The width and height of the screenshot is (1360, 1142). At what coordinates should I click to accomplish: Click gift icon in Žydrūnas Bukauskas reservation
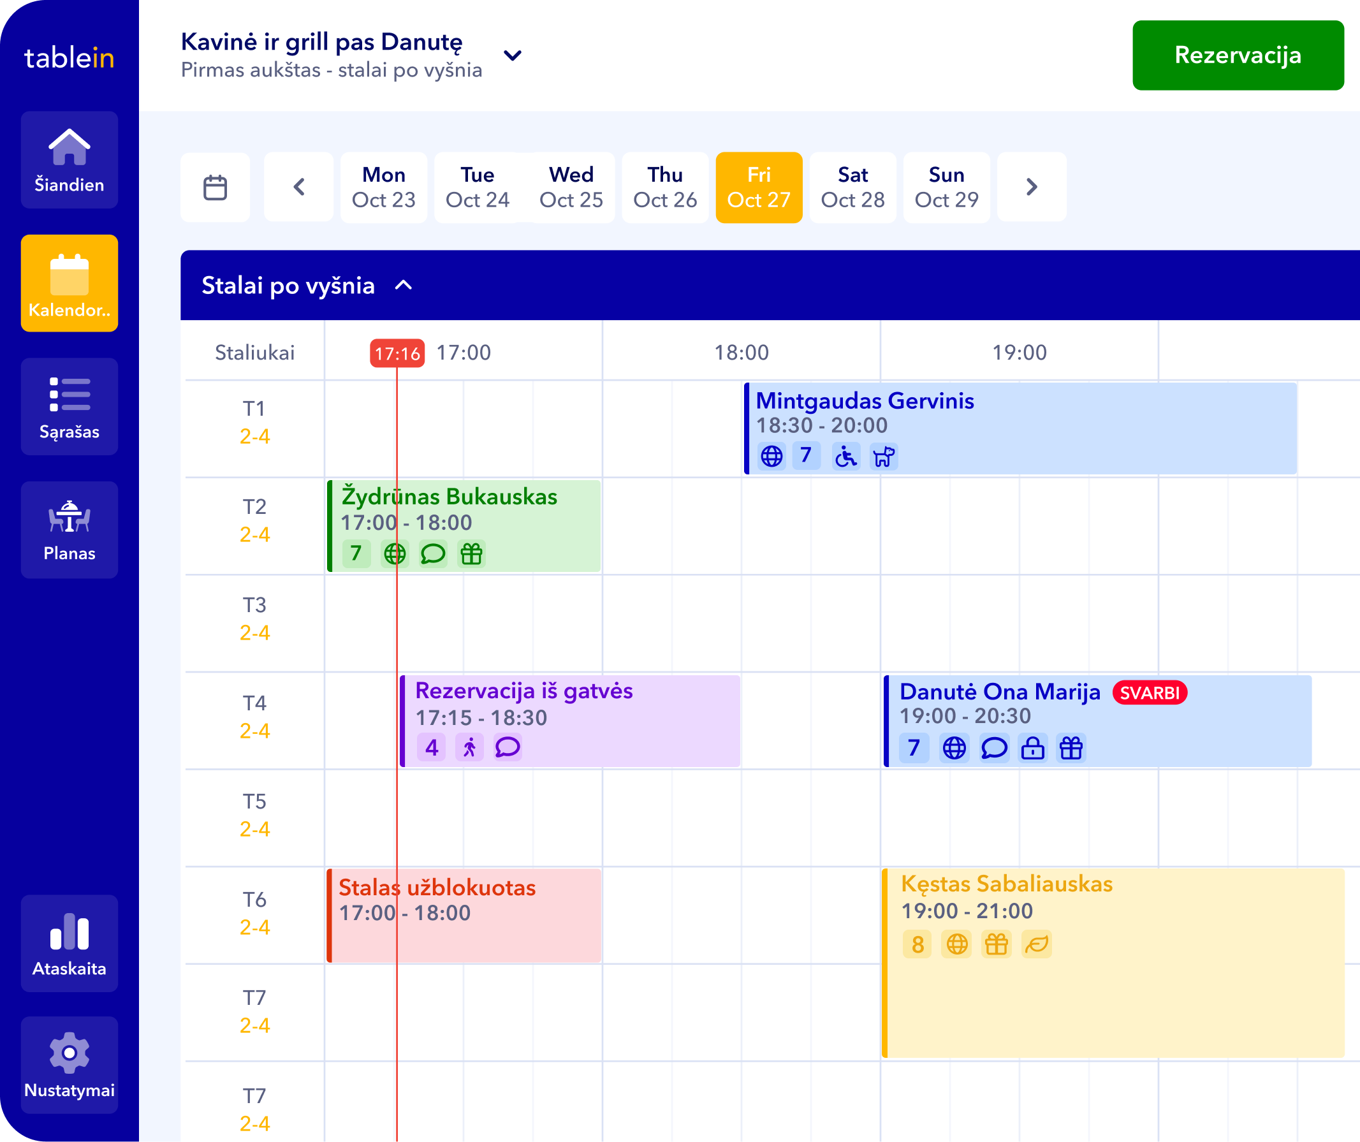click(471, 554)
